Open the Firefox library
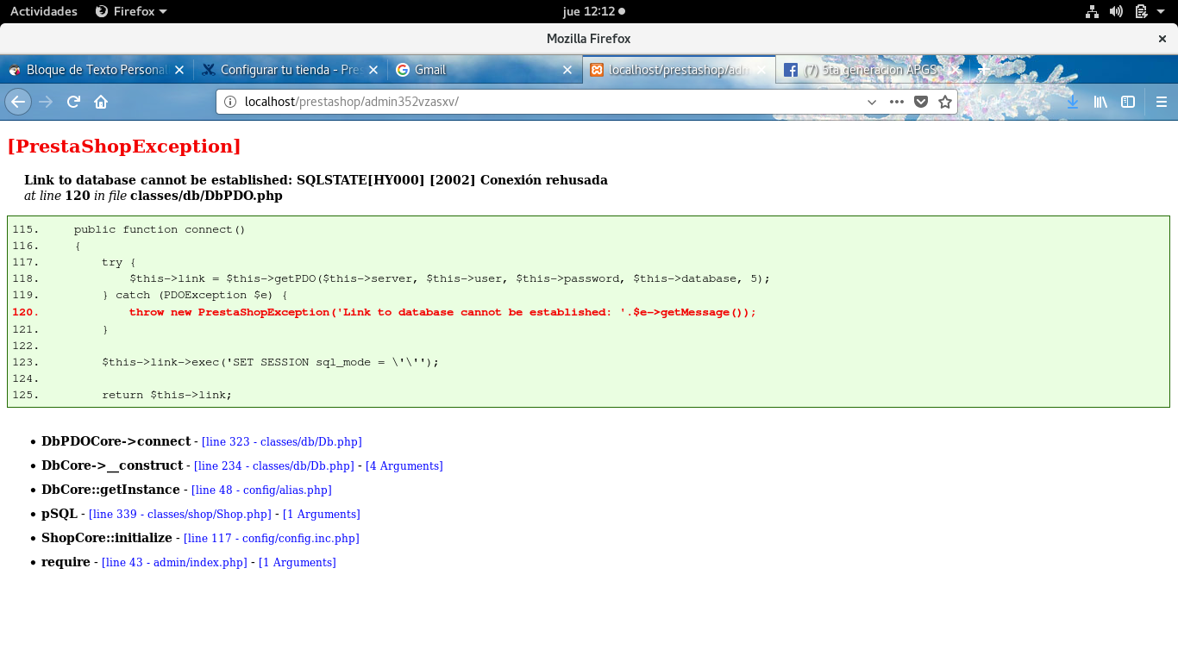This screenshot has width=1178, height=662. [1100, 102]
